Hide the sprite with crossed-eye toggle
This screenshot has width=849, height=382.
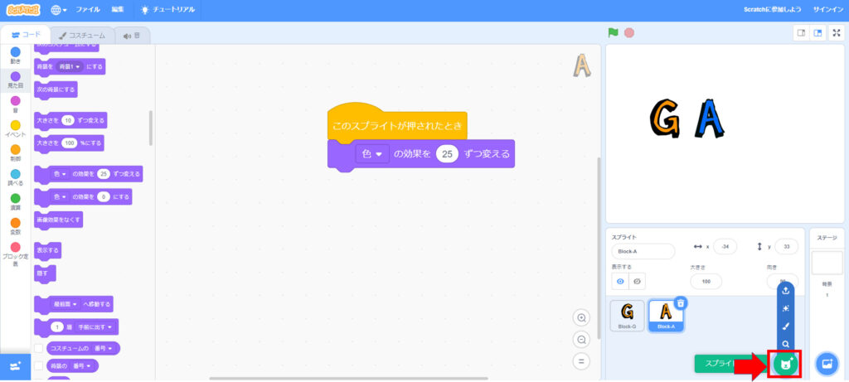click(x=637, y=282)
